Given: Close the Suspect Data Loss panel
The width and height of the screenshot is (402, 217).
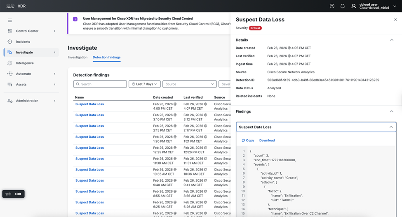Looking at the screenshot, I should [x=395, y=20].
